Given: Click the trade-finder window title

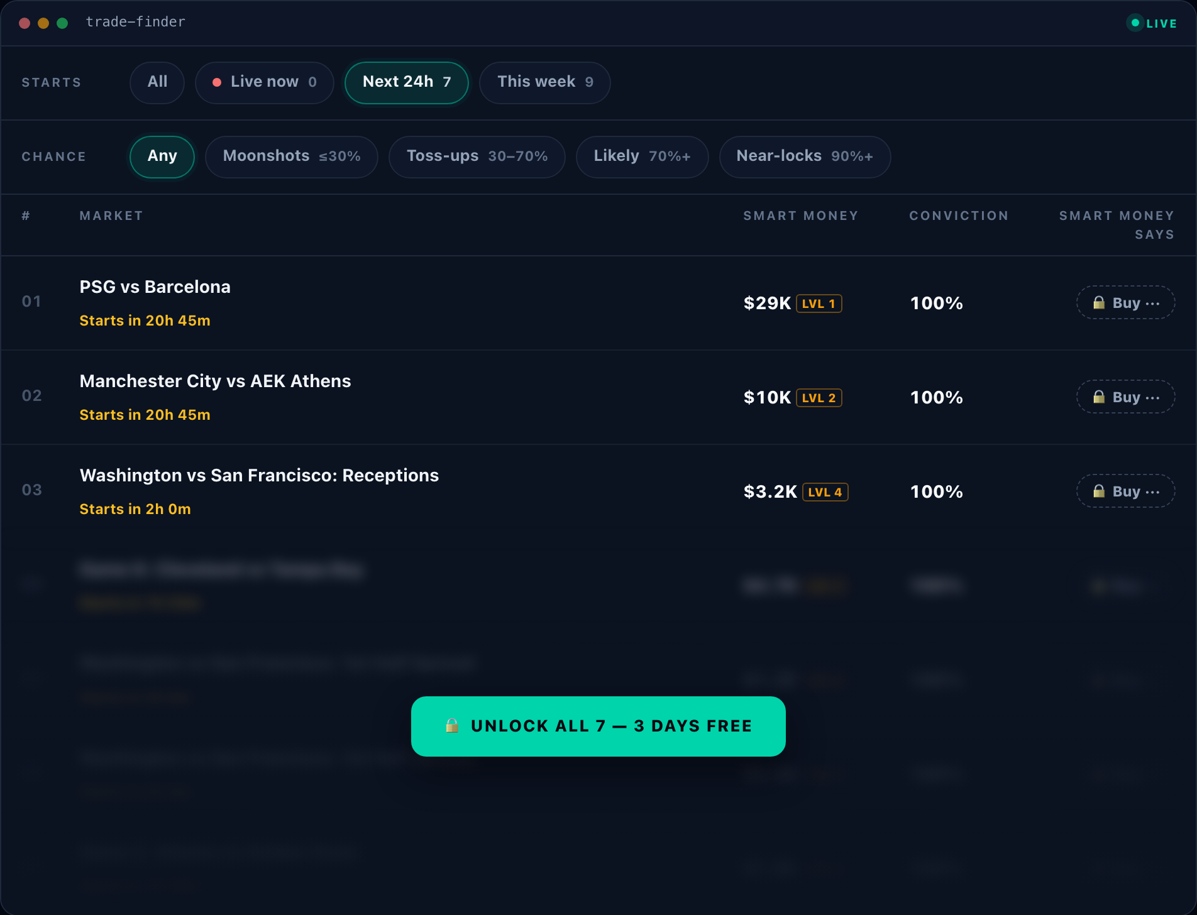Looking at the screenshot, I should click(x=136, y=22).
